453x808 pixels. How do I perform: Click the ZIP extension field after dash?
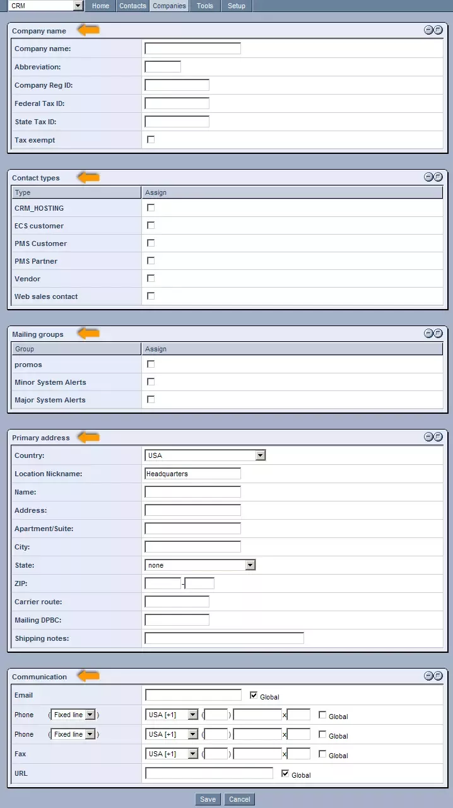[x=200, y=583]
